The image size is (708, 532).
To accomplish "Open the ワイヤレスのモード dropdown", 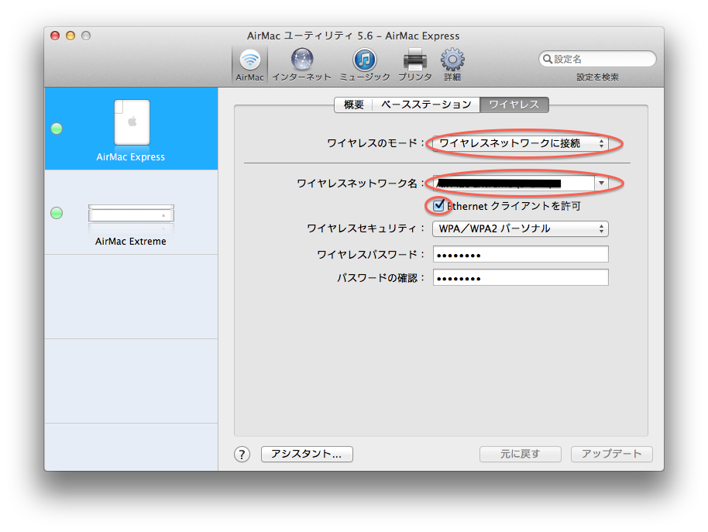I will pyautogui.click(x=521, y=143).
